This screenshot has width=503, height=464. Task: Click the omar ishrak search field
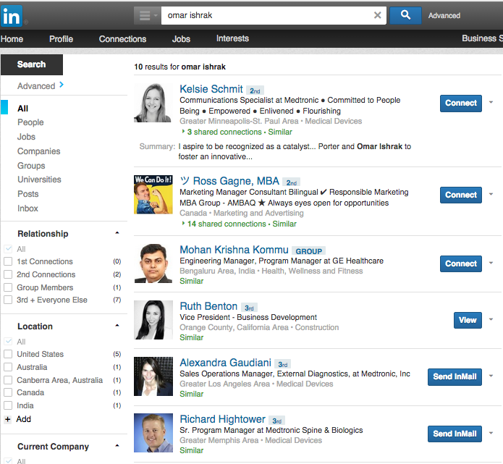click(x=266, y=15)
